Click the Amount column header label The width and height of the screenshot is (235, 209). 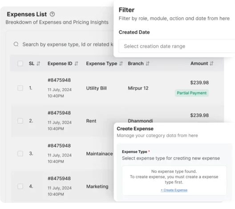(199, 63)
